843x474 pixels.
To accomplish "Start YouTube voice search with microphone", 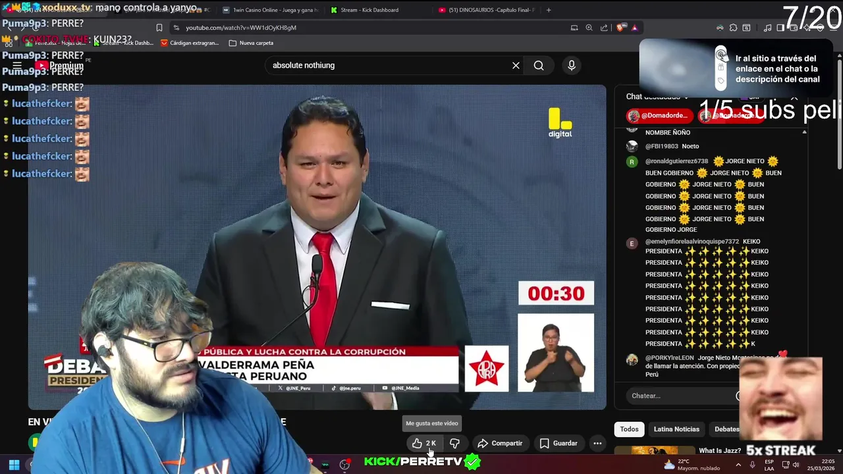I will [x=572, y=65].
